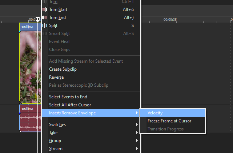
Task: Select Freeze Frame at Cursor
Action: pyautogui.click(x=169, y=121)
